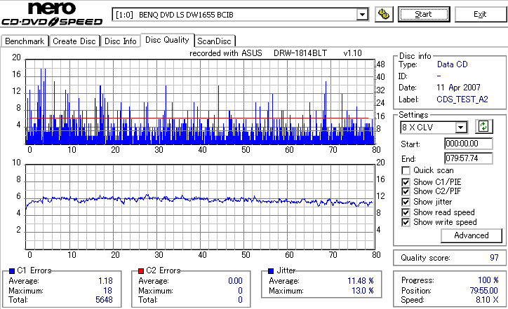The image size is (508, 309).
Task: Switch to the Benchmark tab
Action: click(25, 41)
